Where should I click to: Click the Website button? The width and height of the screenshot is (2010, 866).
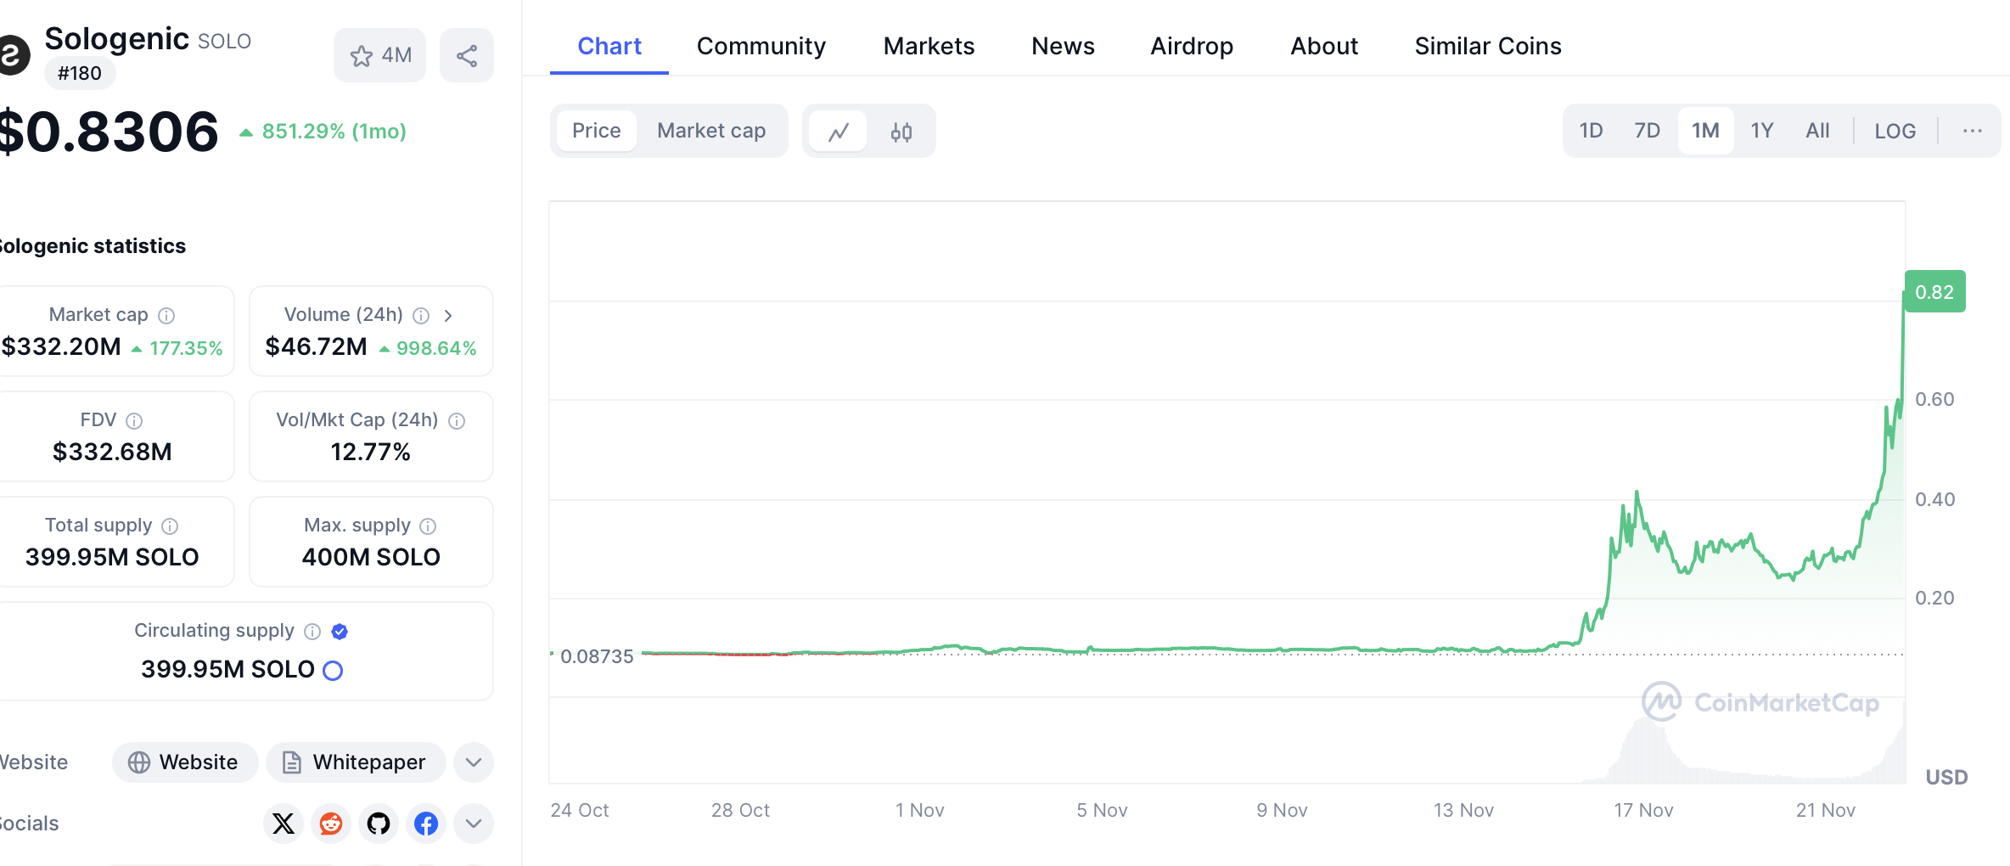(x=184, y=762)
